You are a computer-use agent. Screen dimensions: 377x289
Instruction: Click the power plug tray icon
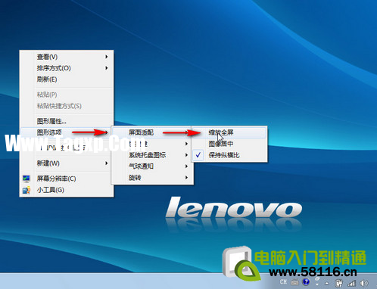[x=338, y=283]
